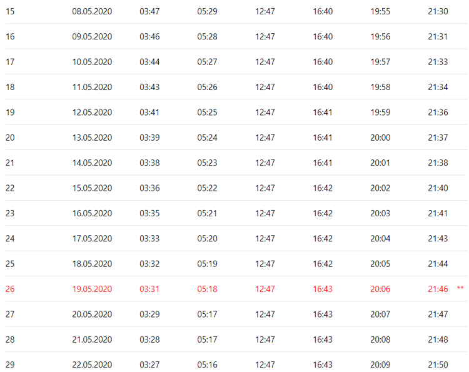Select the red 21:46 time
The width and height of the screenshot is (469, 372).
click(438, 289)
